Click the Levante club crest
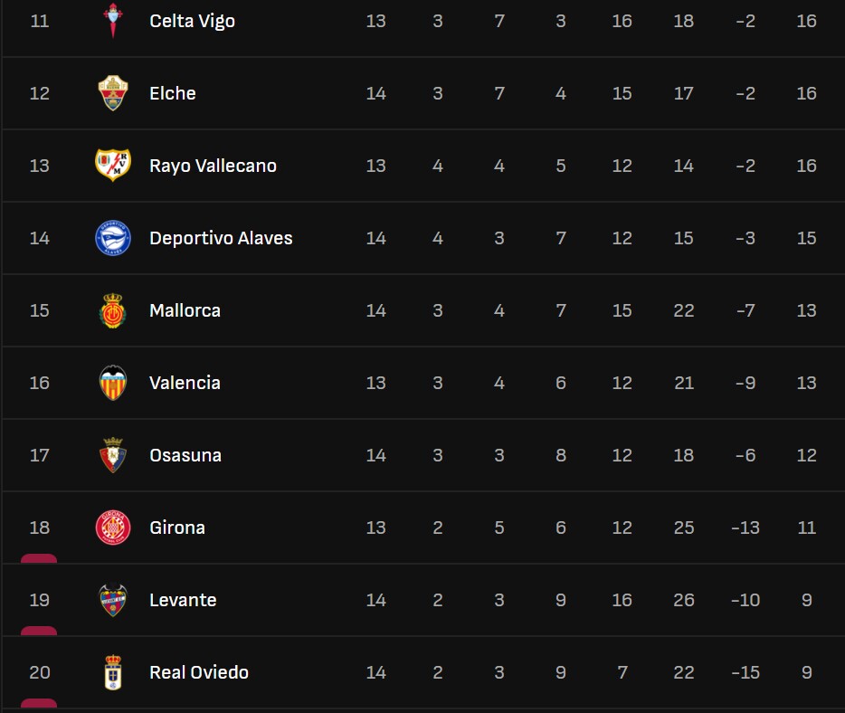This screenshot has height=713, width=845. [x=113, y=600]
